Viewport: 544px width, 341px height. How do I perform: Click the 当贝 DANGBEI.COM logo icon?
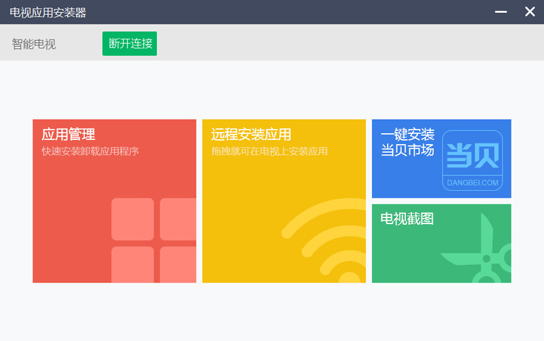[473, 160]
